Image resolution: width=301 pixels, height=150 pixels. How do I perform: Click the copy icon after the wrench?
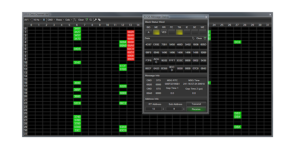(x=100, y=20)
